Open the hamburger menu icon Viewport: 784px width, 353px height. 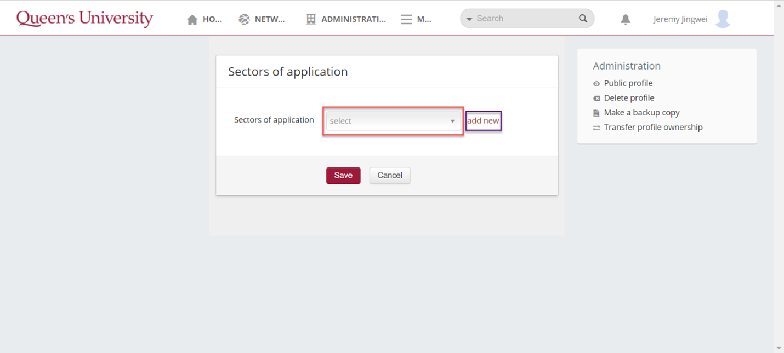(x=406, y=20)
